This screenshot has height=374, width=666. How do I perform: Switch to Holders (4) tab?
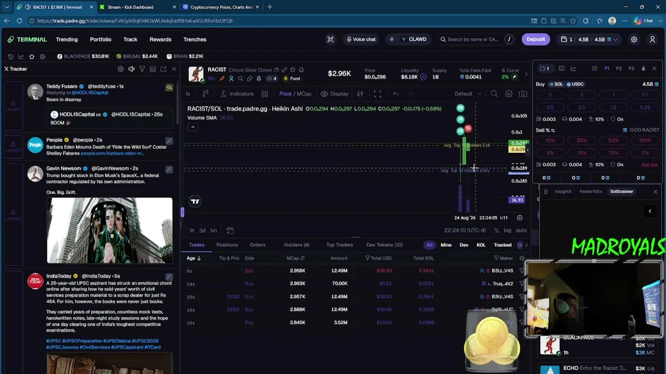coord(296,245)
